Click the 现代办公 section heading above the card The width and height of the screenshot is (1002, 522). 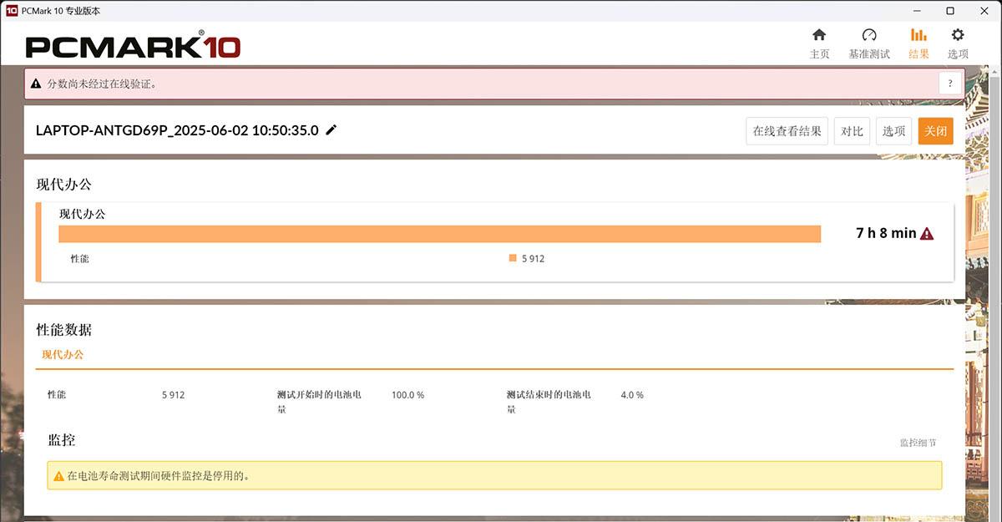click(x=64, y=185)
